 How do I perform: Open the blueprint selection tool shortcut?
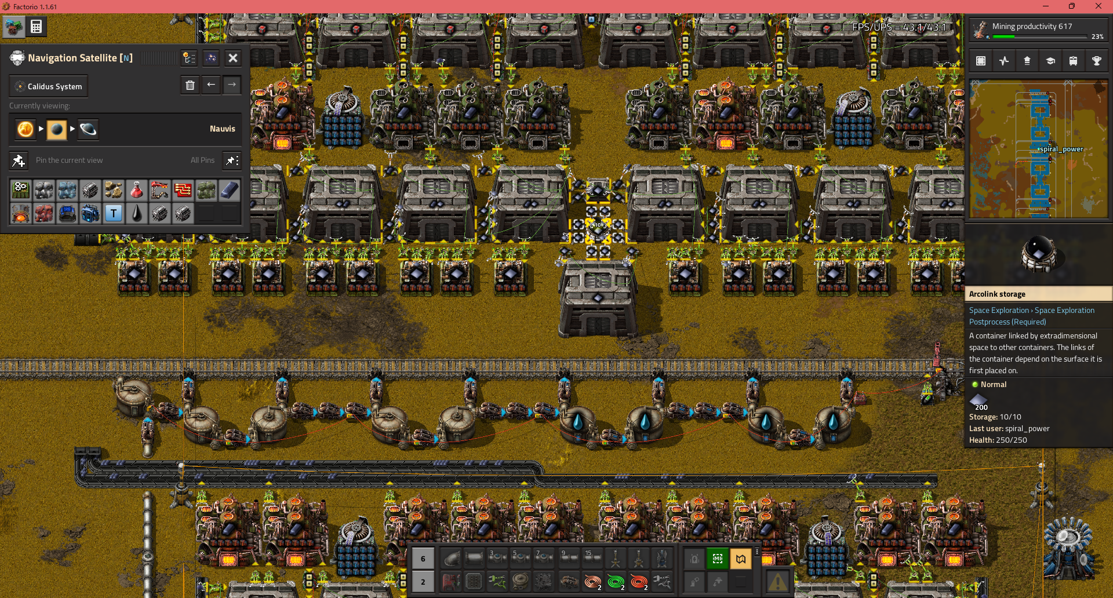[981, 61]
